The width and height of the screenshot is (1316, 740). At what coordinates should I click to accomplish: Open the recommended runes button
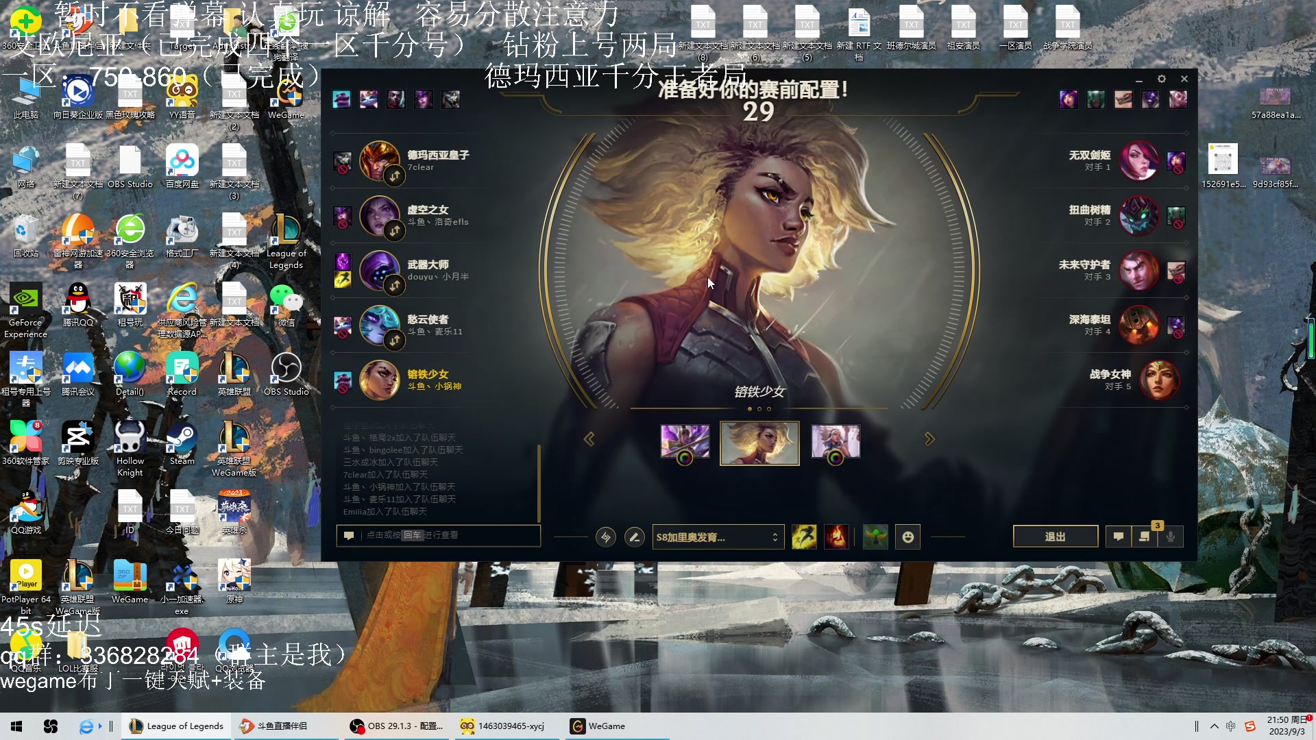point(606,537)
